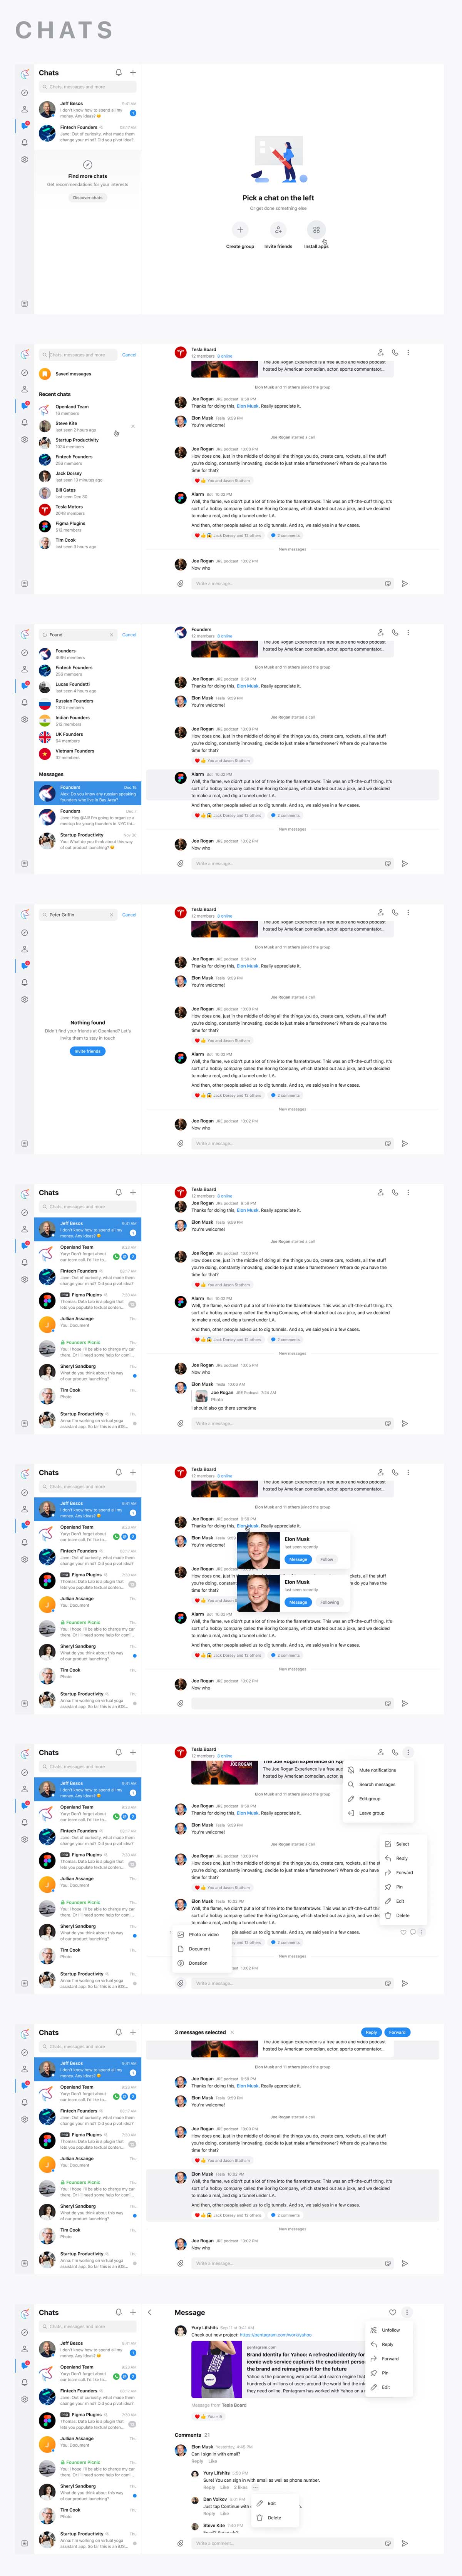This screenshot has width=462, height=2576.
Task: Click Forward beside '3 messages selected'
Action: click(x=397, y=2032)
